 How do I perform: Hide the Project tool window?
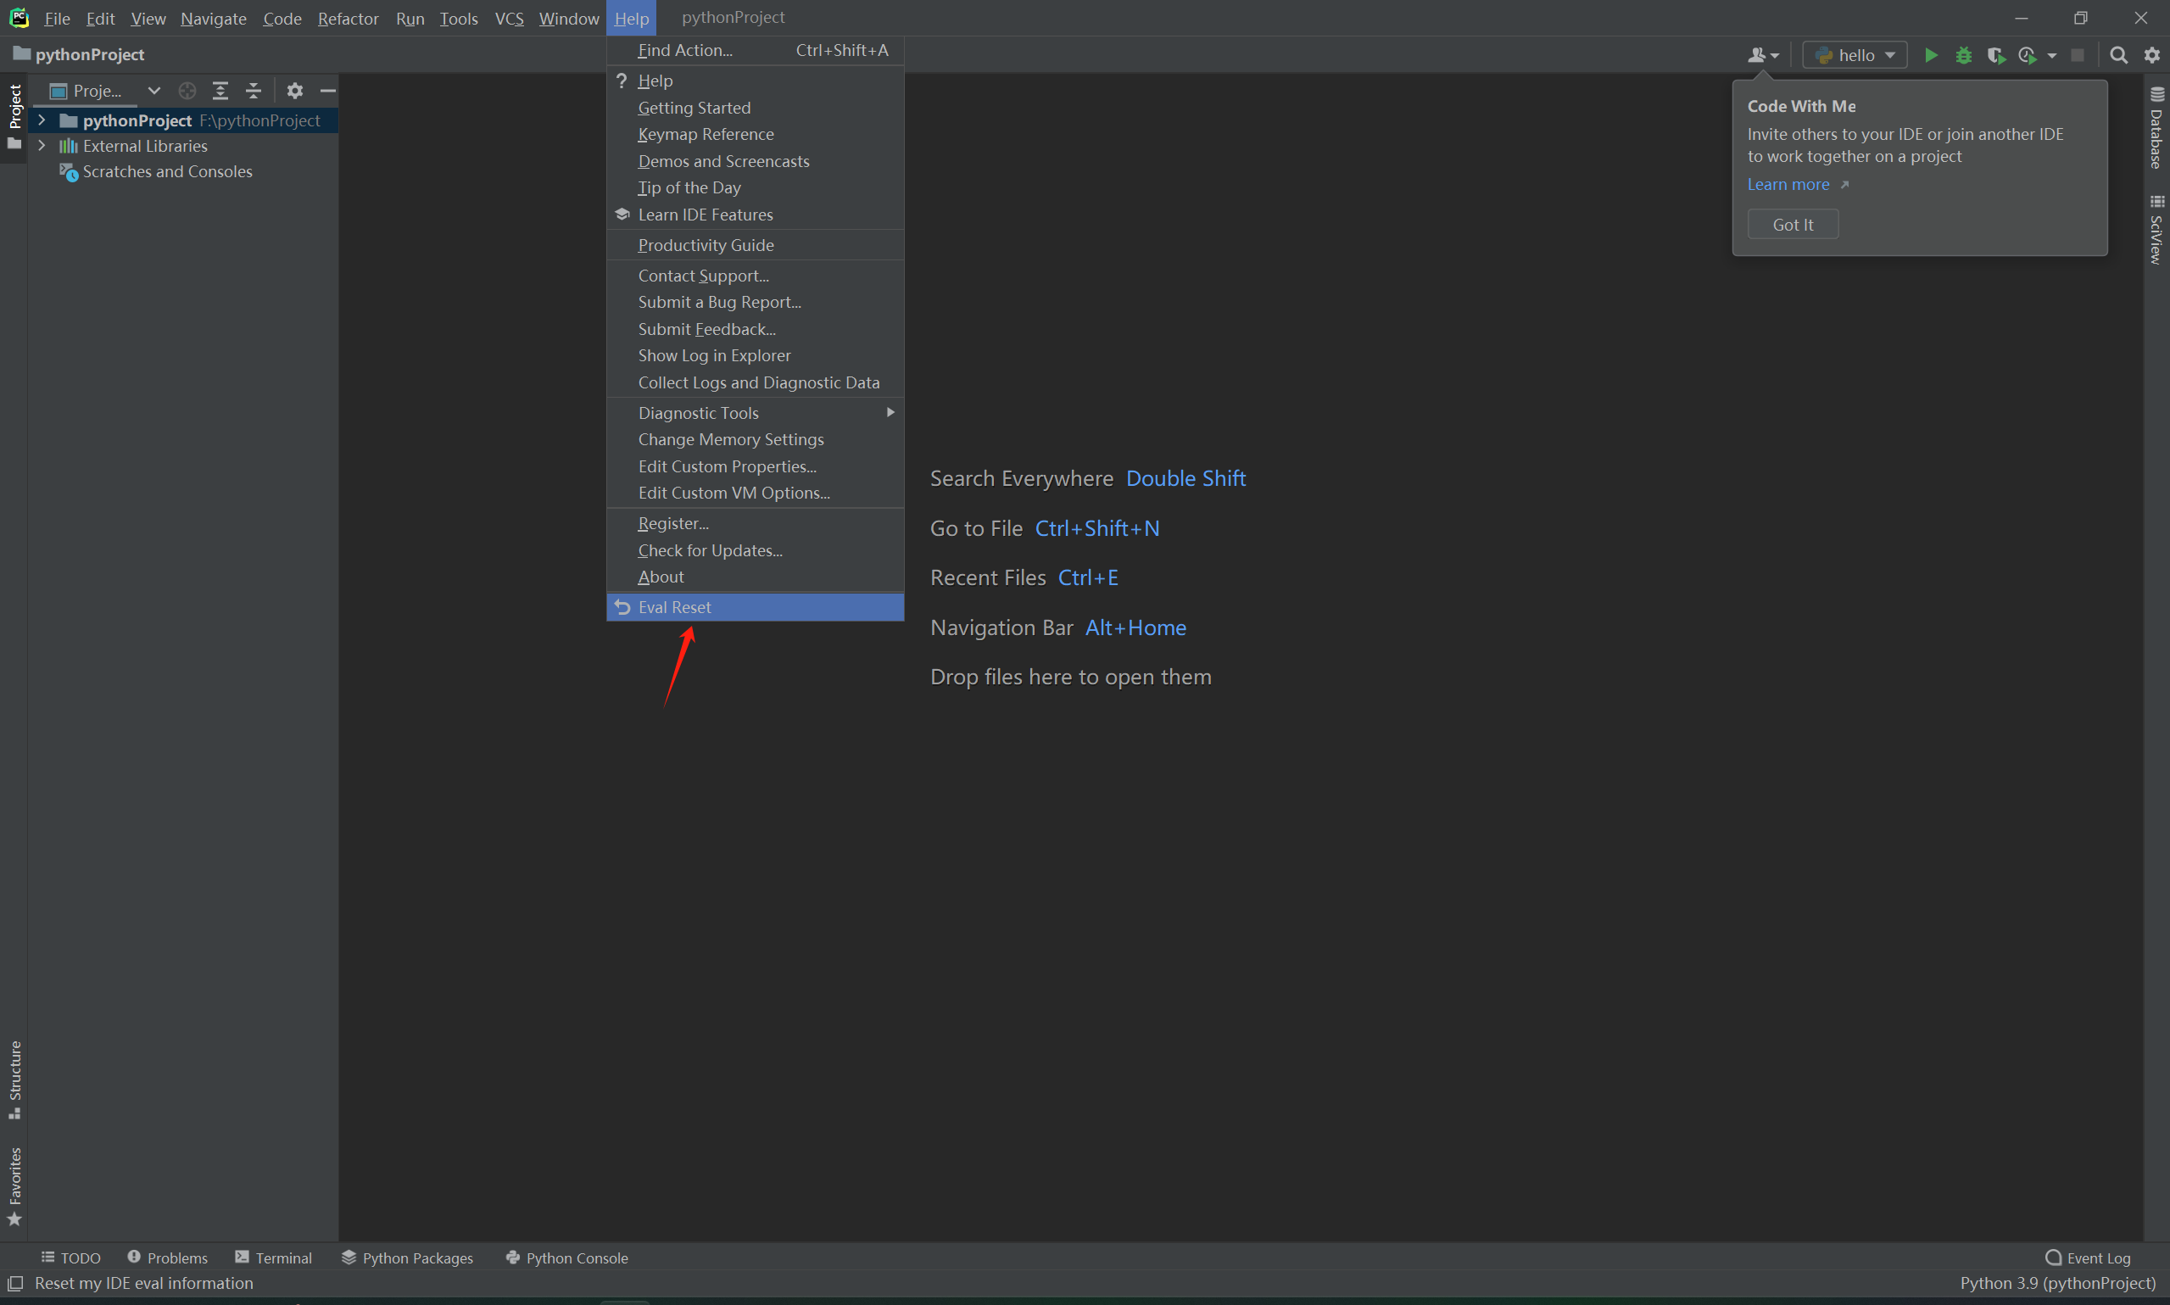[328, 91]
